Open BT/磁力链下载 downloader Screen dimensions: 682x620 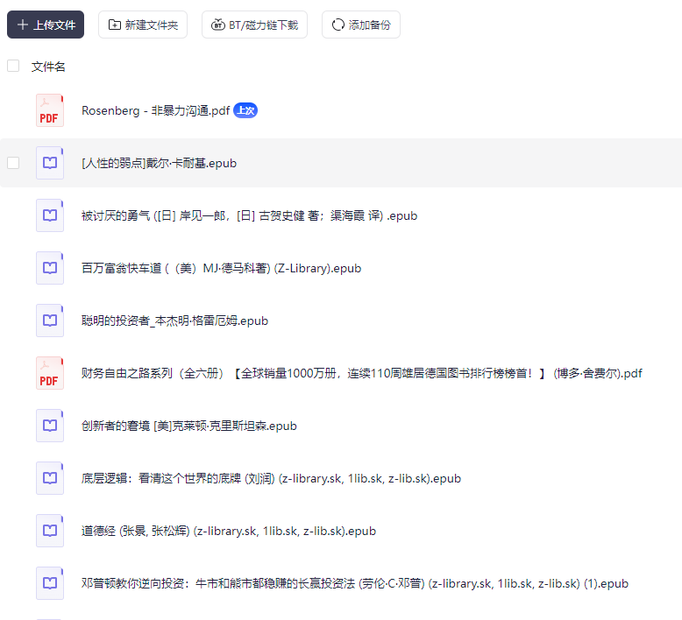254,25
